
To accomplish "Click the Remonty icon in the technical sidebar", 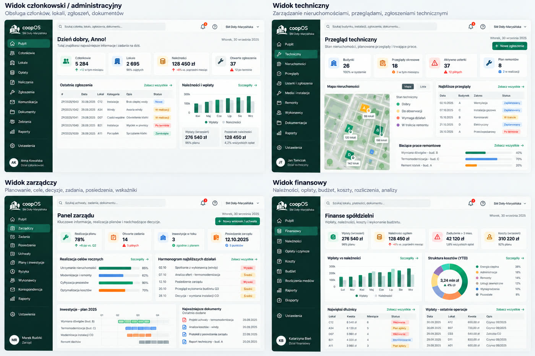I will pyautogui.click(x=279, y=103).
